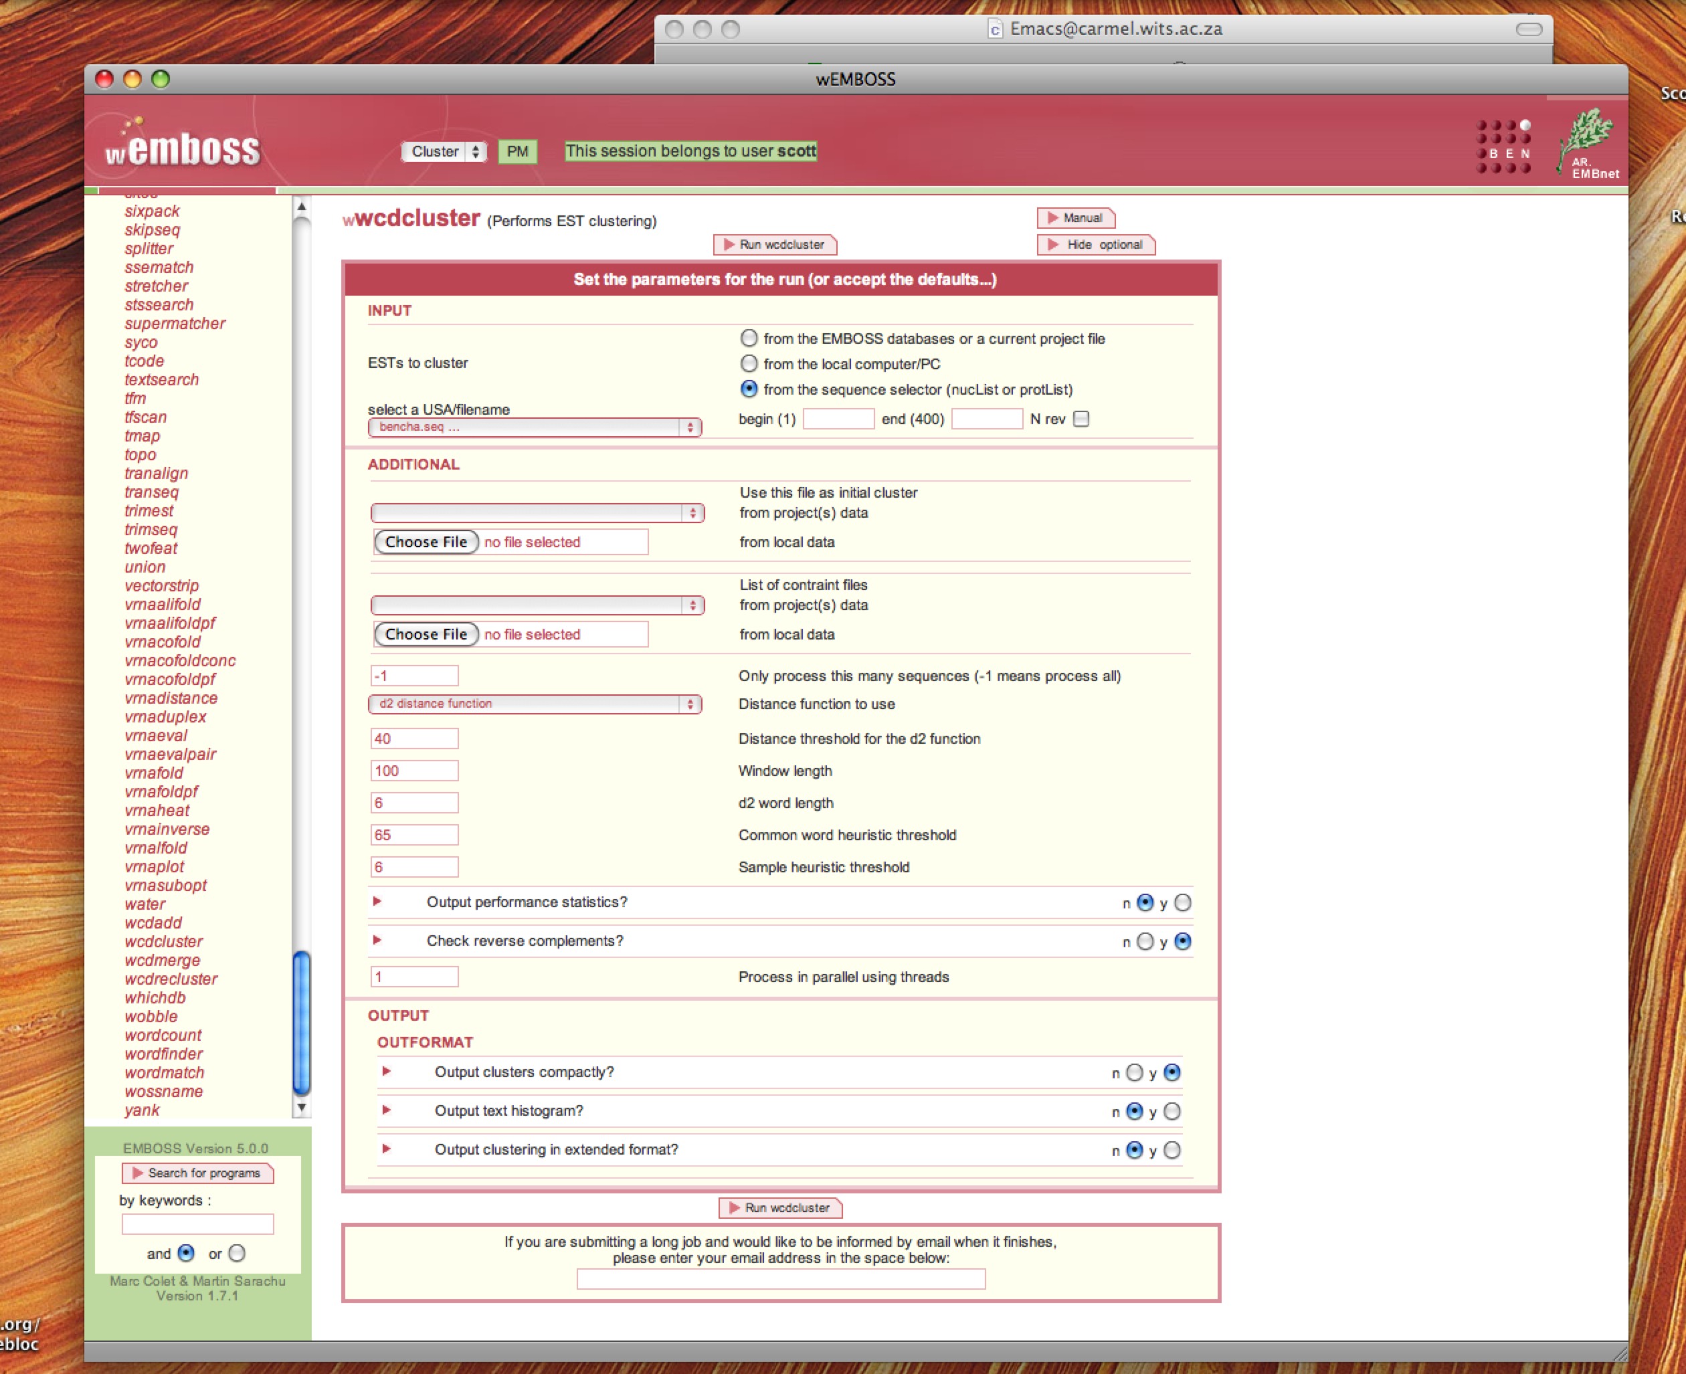1686x1374 pixels.
Task: Expand Output clusters compactly help triangle
Action: (x=386, y=1072)
